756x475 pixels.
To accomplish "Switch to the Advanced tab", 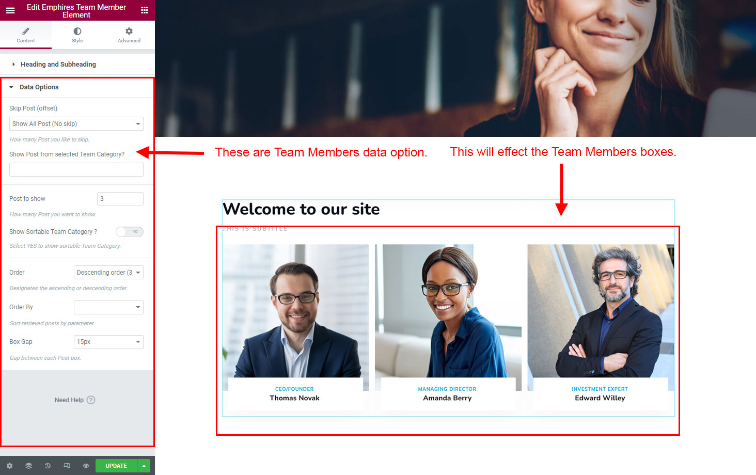I will [129, 35].
